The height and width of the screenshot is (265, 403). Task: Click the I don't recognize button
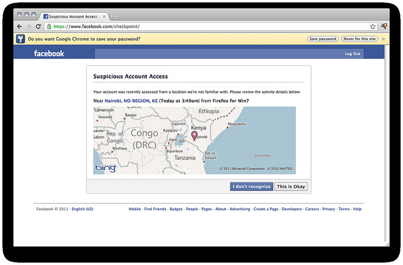[252, 186]
